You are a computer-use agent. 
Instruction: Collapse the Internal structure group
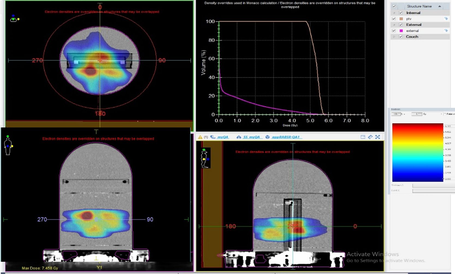(x=394, y=13)
